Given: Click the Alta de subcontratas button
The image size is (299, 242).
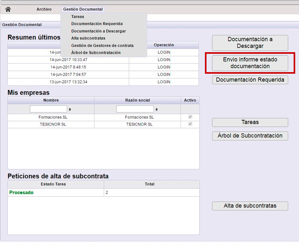Looking at the screenshot, I should (250, 206).
